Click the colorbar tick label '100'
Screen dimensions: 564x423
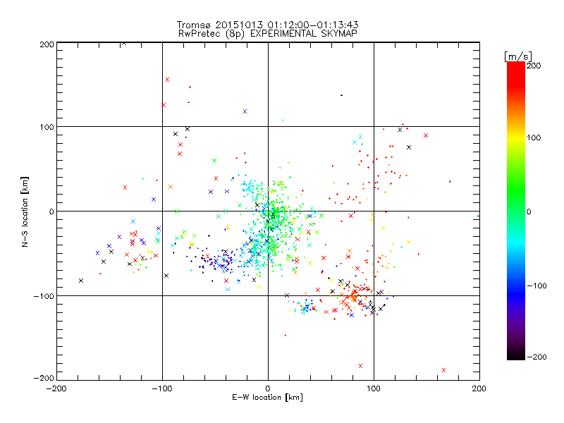(x=534, y=137)
